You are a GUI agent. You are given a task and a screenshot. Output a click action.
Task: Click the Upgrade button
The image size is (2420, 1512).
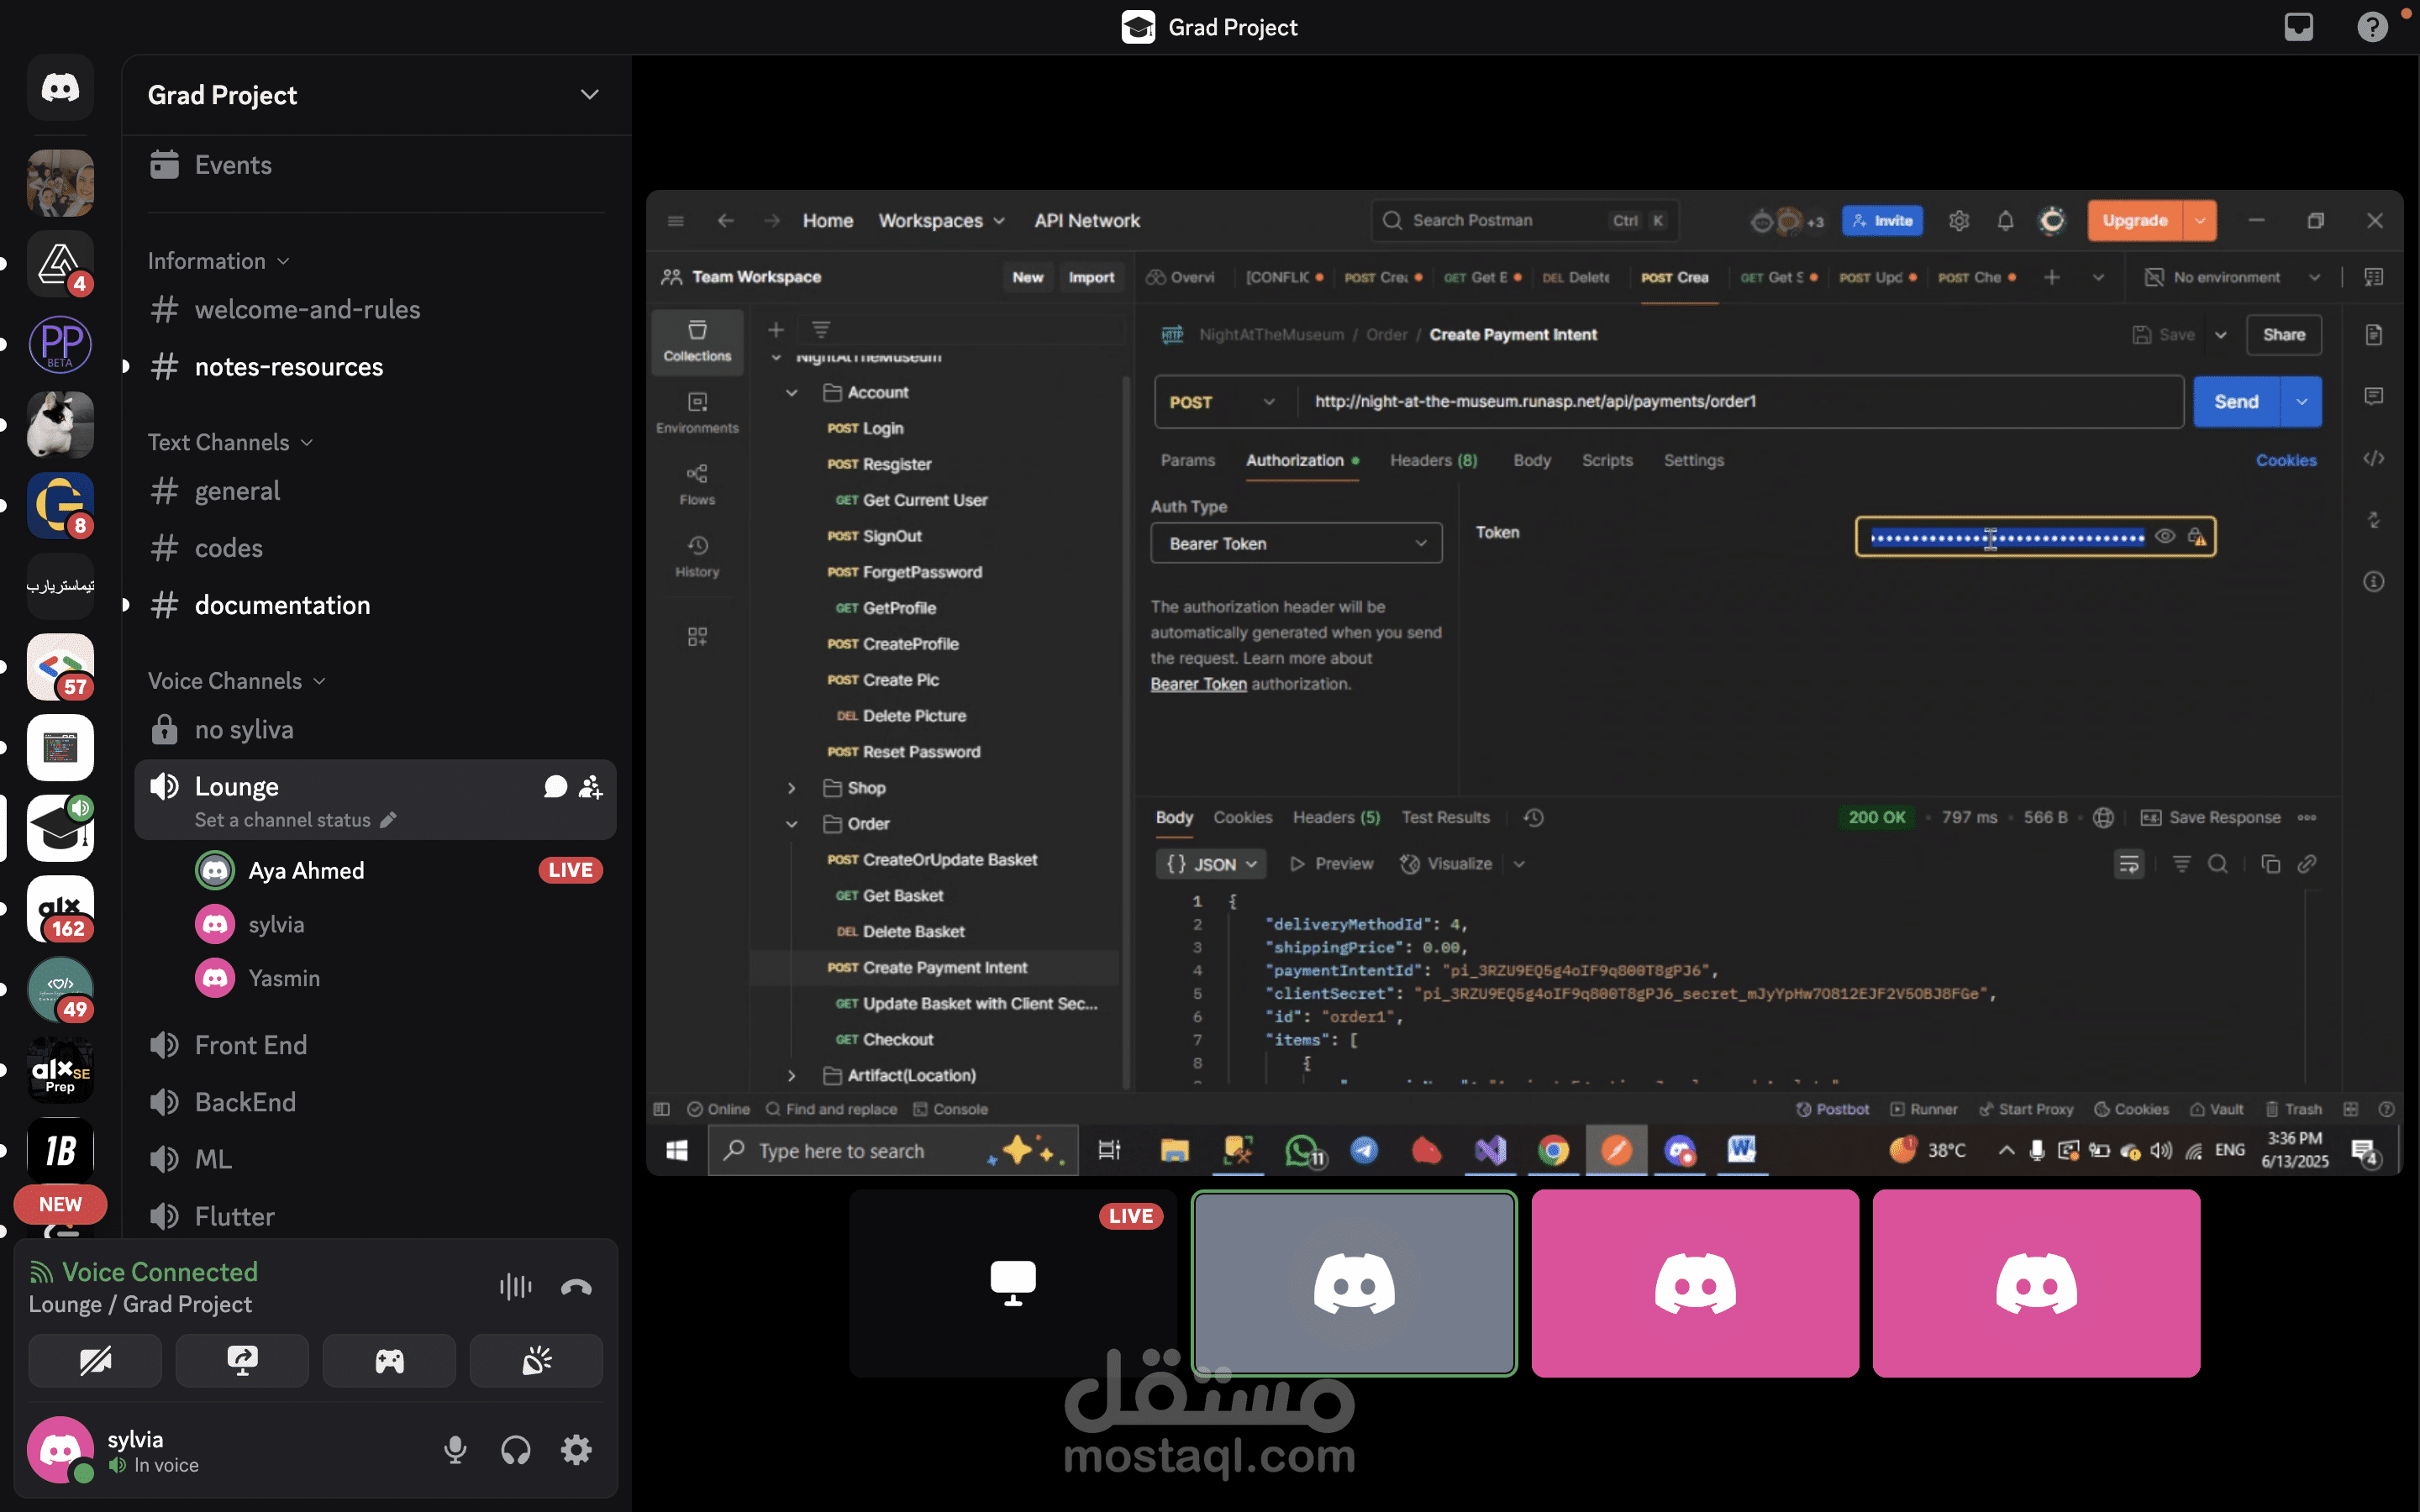pos(2135,221)
